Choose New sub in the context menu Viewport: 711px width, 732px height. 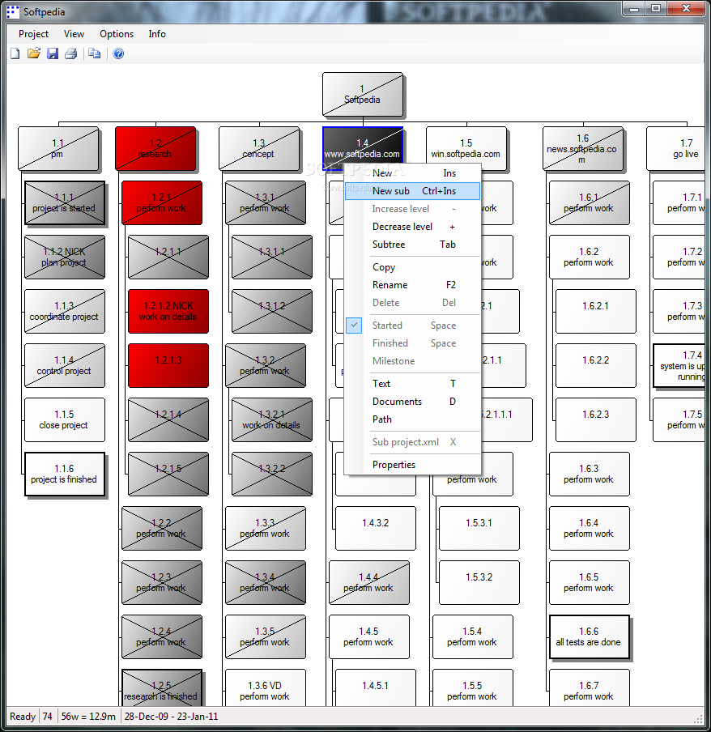pyautogui.click(x=413, y=191)
